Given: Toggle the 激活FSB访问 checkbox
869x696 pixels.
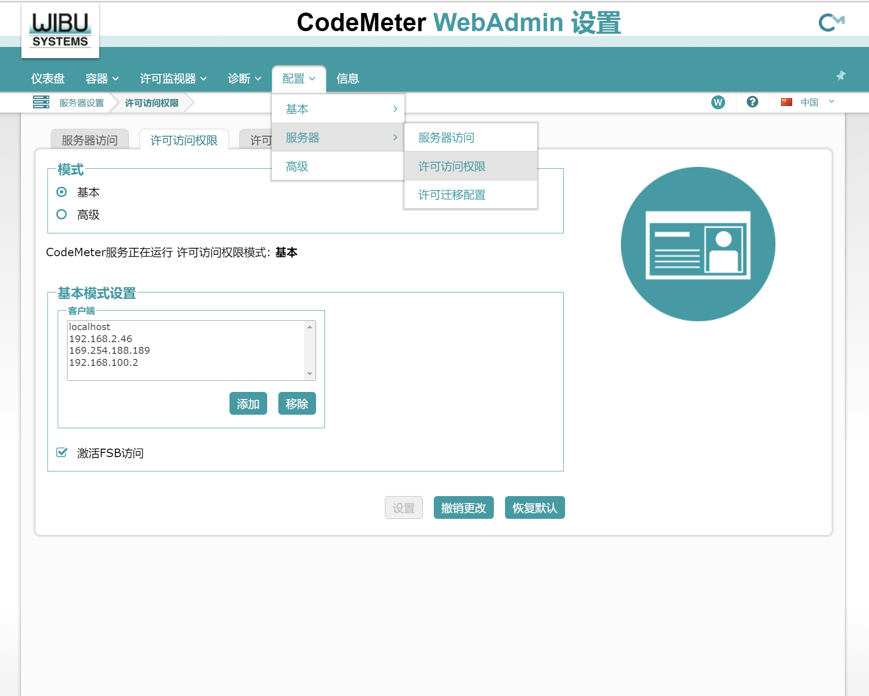Looking at the screenshot, I should (61, 452).
